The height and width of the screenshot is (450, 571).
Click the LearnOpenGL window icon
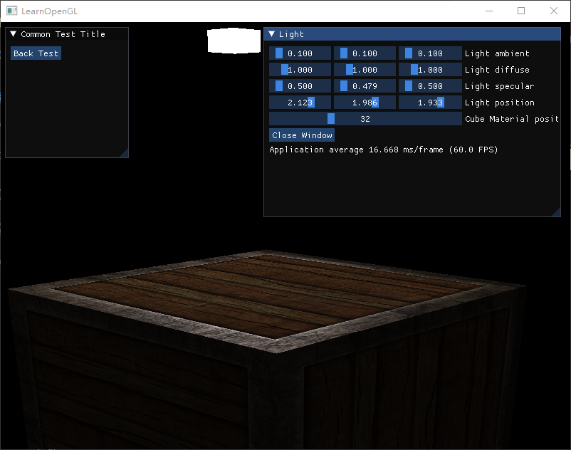pyautogui.click(x=11, y=11)
